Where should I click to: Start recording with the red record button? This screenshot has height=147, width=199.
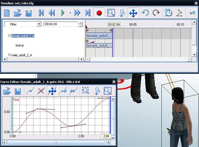(x=99, y=13)
